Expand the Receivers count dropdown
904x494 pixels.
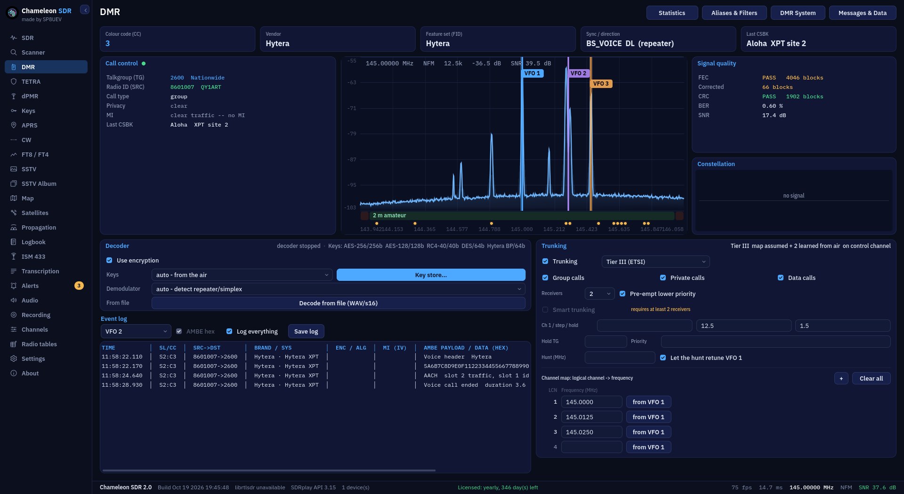599,294
